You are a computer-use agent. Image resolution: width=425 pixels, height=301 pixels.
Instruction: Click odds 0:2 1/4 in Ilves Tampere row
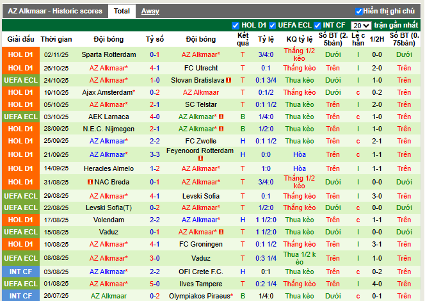coord(266,284)
